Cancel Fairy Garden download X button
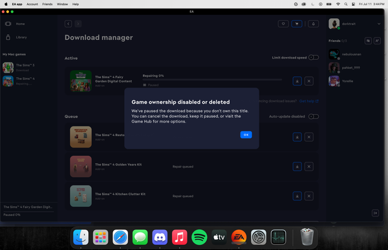This screenshot has height=250, width=388. click(x=309, y=81)
